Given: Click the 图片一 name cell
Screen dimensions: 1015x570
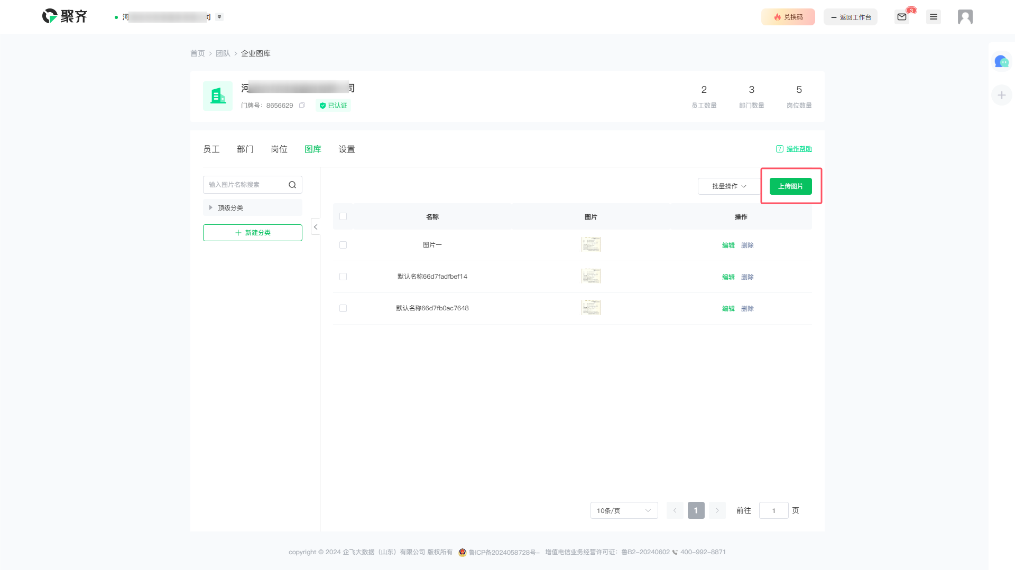Looking at the screenshot, I should click(432, 245).
